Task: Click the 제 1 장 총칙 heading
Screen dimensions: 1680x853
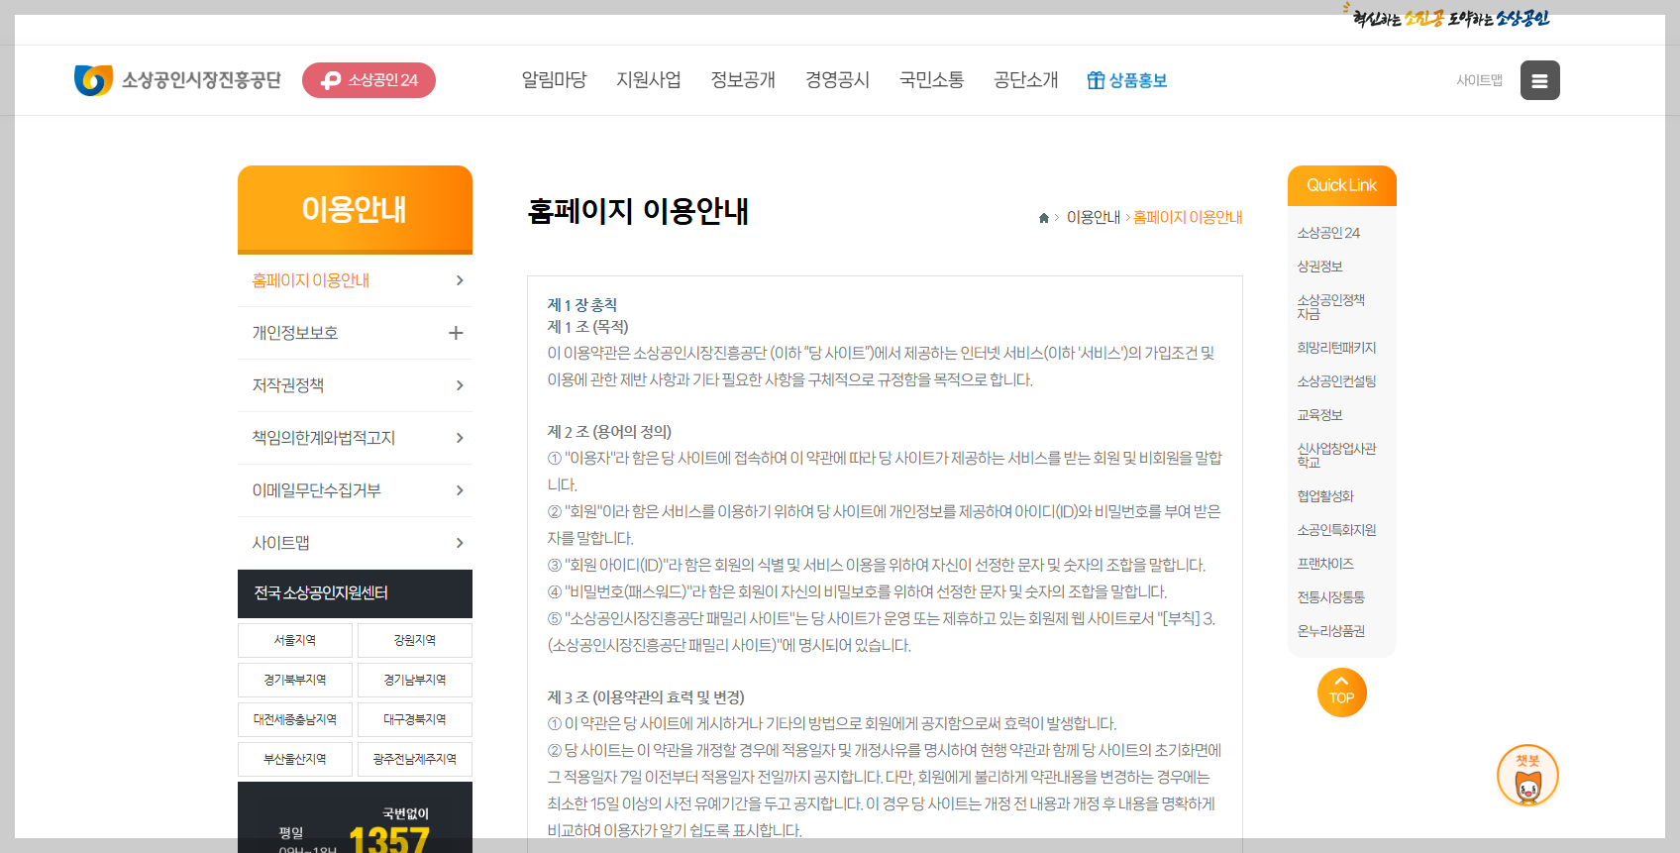Action: pos(582,305)
